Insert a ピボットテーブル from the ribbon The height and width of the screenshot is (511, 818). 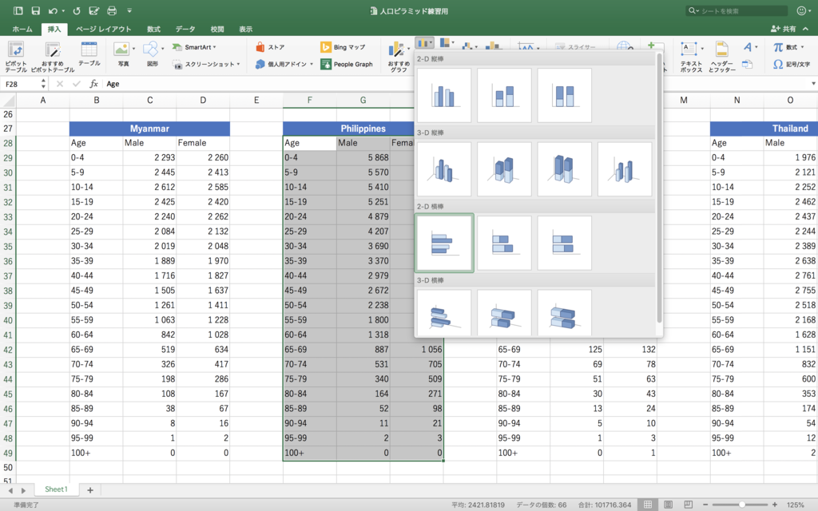pyautogui.click(x=16, y=57)
